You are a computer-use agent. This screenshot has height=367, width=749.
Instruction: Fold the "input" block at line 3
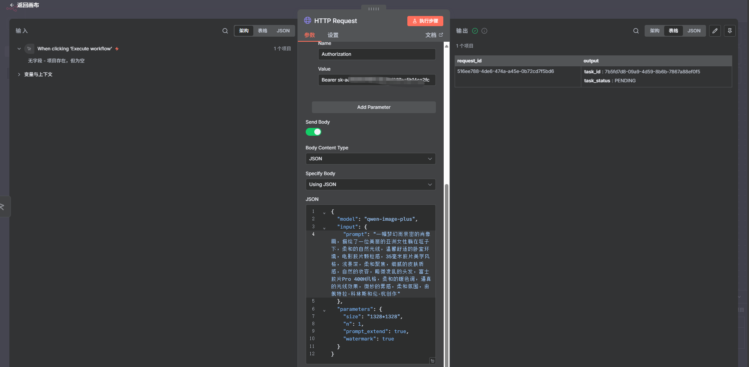pos(324,228)
